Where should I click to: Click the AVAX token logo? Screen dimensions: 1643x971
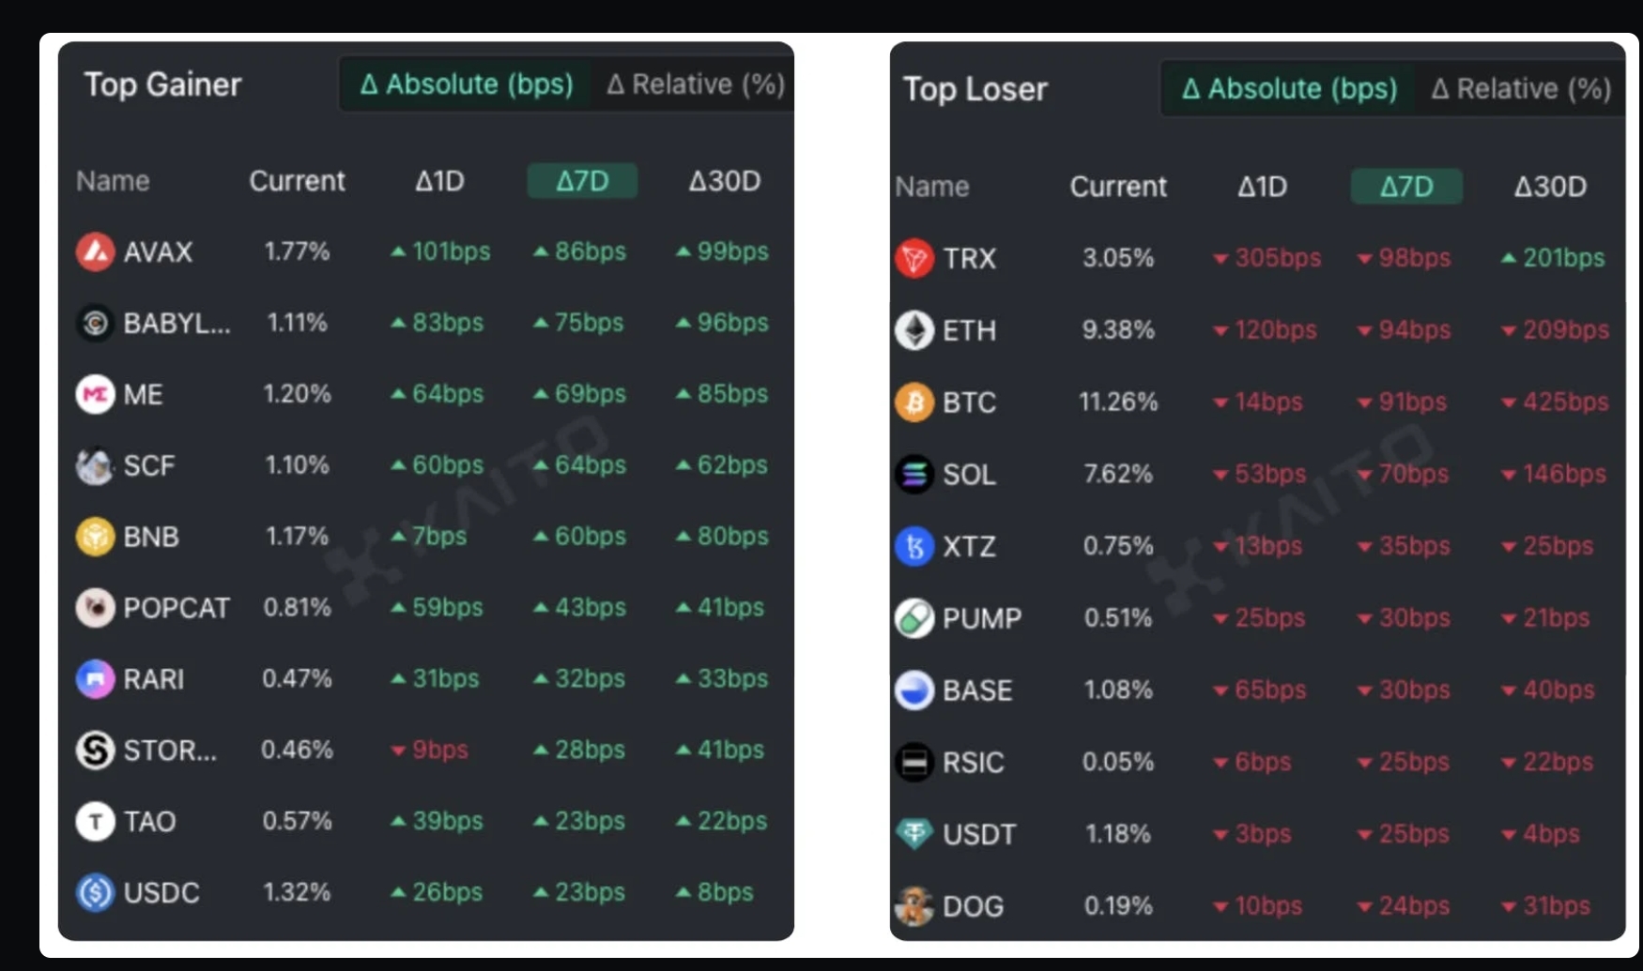pyautogui.click(x=95, y=251)
